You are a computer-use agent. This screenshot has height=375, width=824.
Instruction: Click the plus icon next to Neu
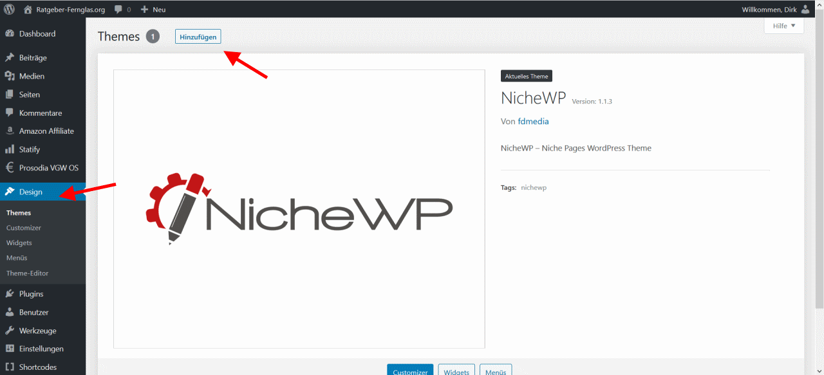(x=144, y=10)
